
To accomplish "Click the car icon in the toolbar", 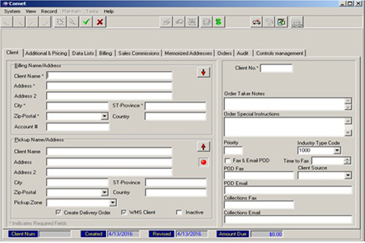I will pos(257,22).
